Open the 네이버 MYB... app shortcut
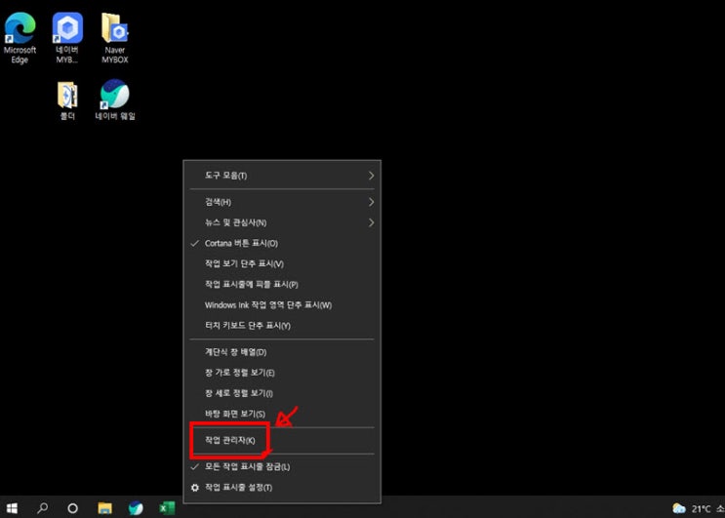725x518 pixels. (67, 38)
